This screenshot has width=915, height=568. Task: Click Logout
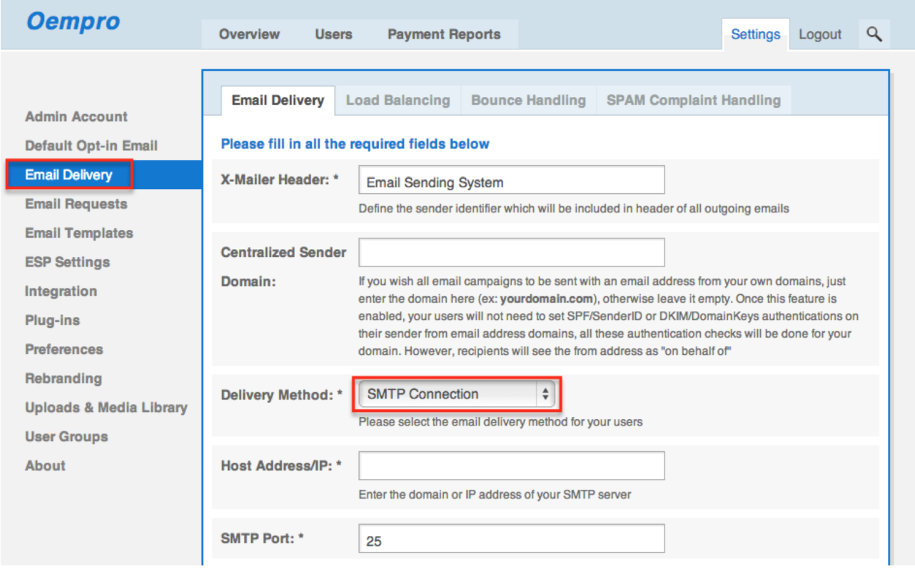[819, 34]
